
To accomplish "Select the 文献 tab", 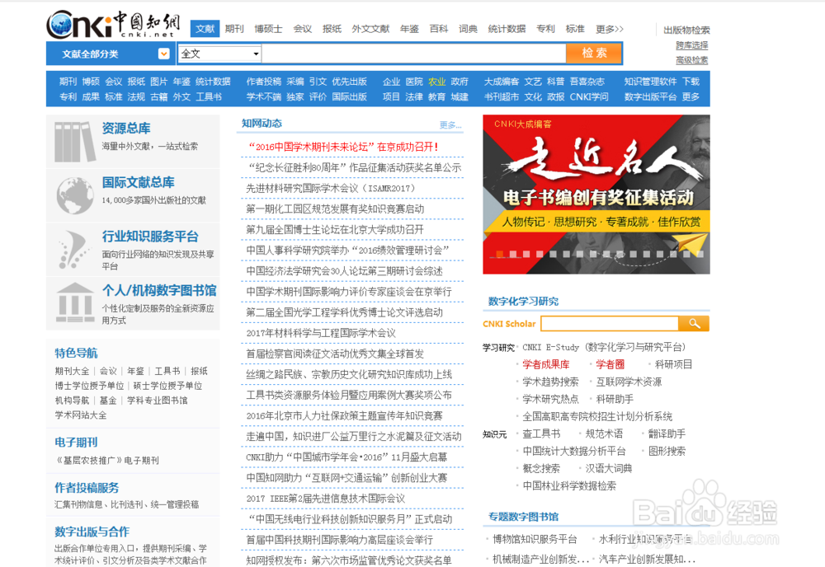I will pos(205,29).
